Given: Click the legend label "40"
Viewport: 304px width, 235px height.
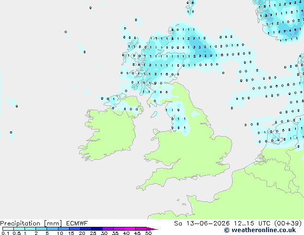Looking at the screenshot, I should click(126, 233).
